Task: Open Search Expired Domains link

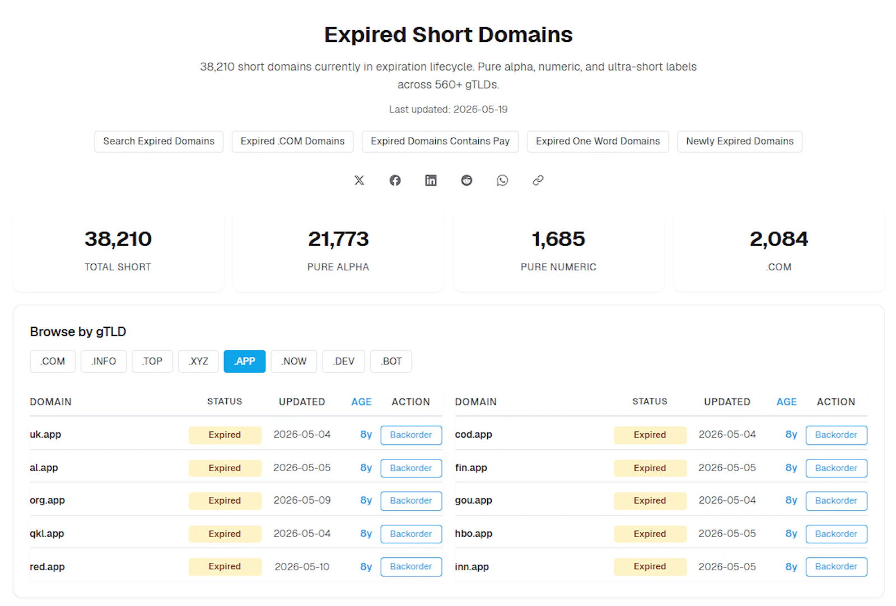Action: pyautogui.click(x=158, y=142)
